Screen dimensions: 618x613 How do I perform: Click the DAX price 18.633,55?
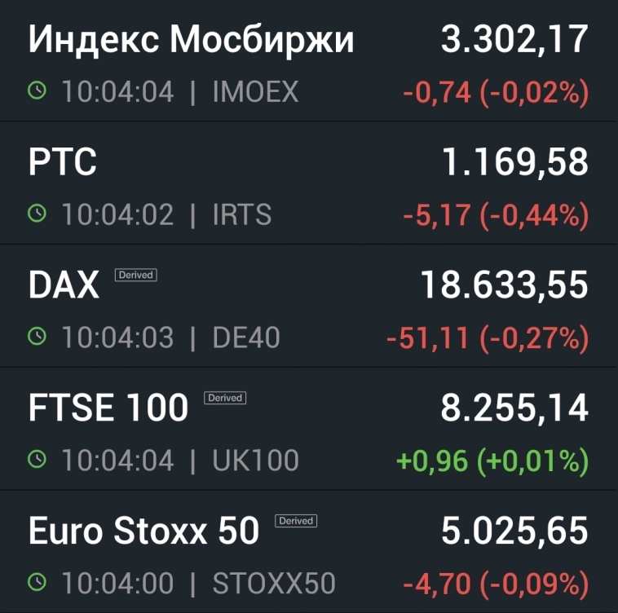[x=504, y=285]
